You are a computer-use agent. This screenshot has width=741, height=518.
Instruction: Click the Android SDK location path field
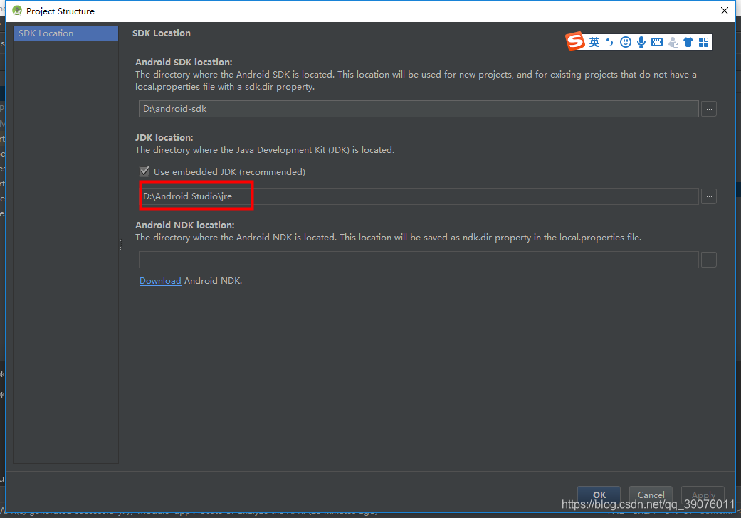click(x=419, y=109)
